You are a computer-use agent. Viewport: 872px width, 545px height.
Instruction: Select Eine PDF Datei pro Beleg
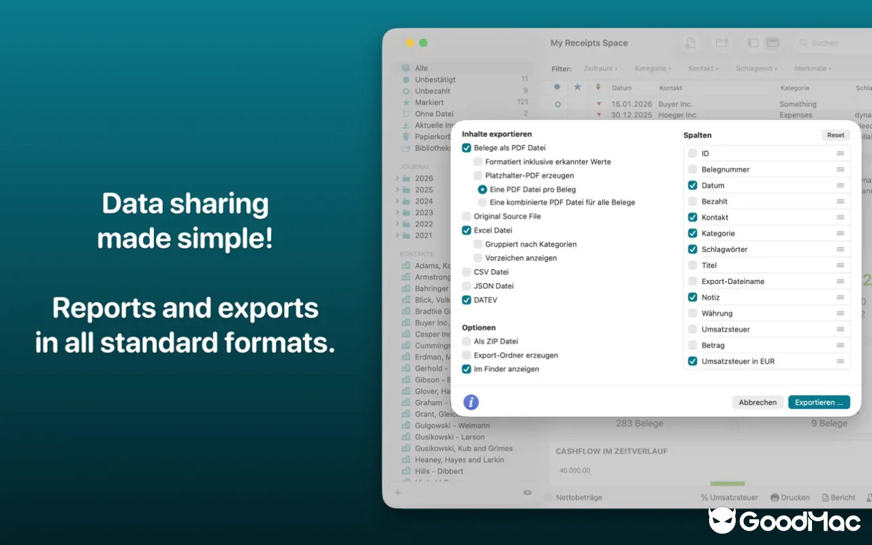point(482,189)
